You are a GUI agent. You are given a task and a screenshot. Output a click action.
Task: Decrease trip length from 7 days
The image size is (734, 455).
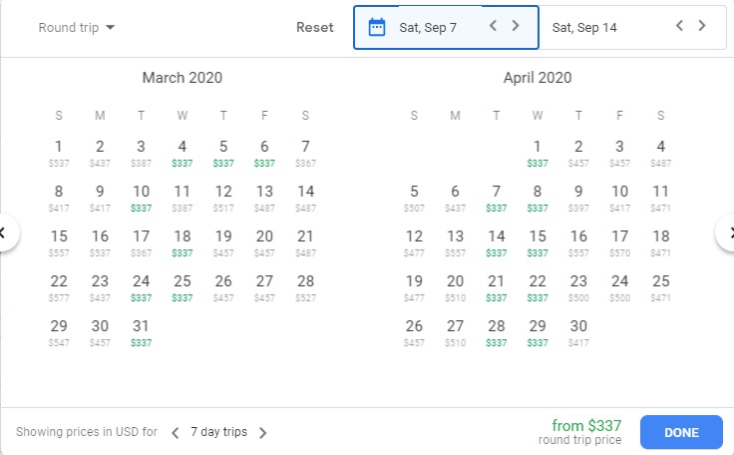point(176,433)
